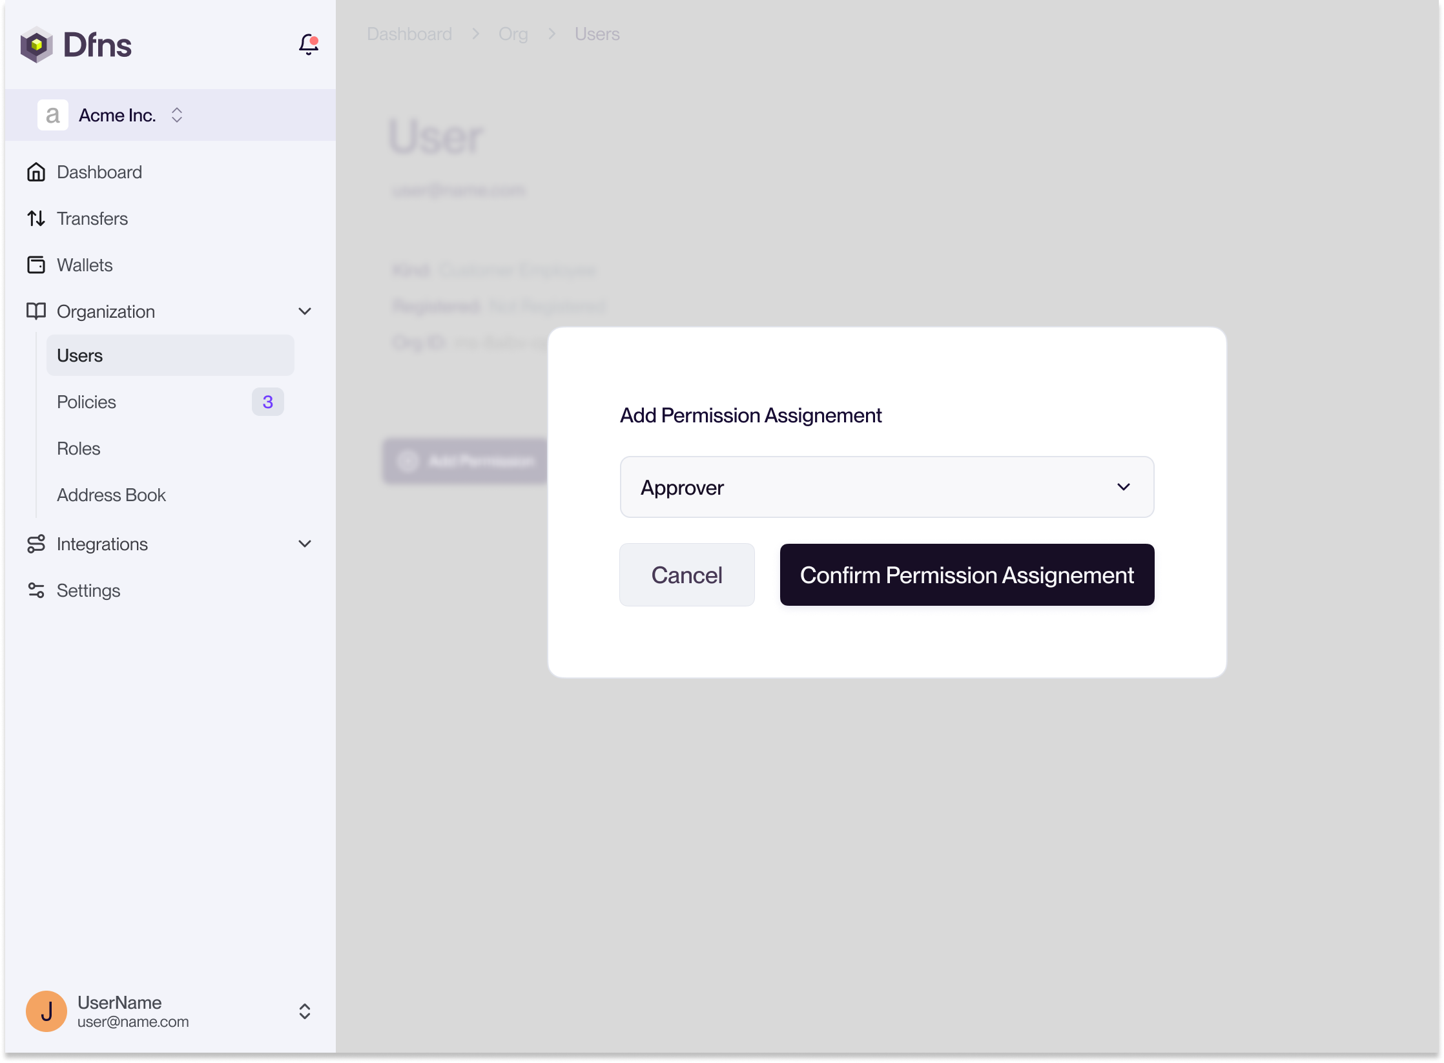Go to Policies in sidebar
Screen dimensions: 1444x1063
[87, 402]
